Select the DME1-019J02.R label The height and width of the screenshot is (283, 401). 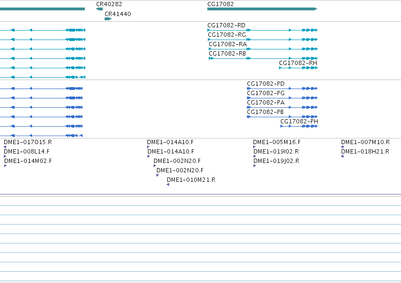click(x=277, y=161)
